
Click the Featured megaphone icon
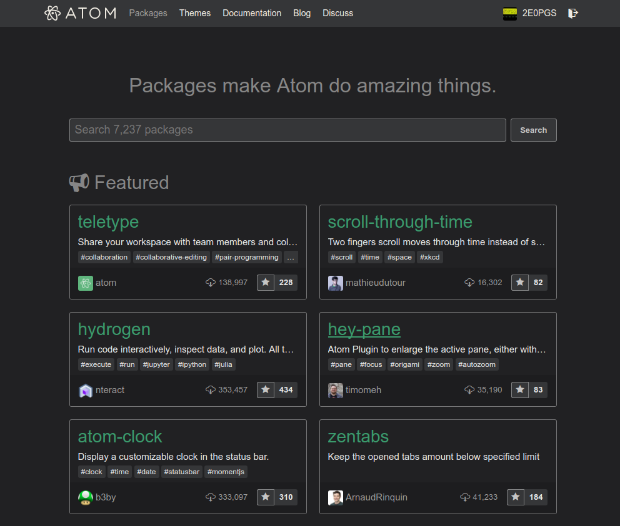pos(79,183)
